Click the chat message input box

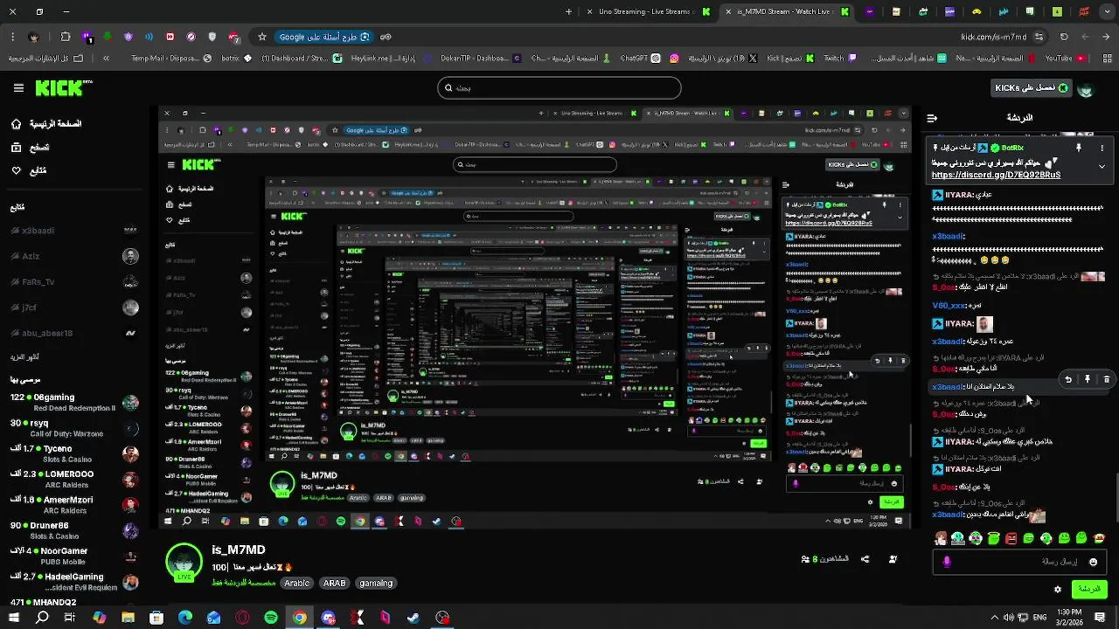point(1019,562)
